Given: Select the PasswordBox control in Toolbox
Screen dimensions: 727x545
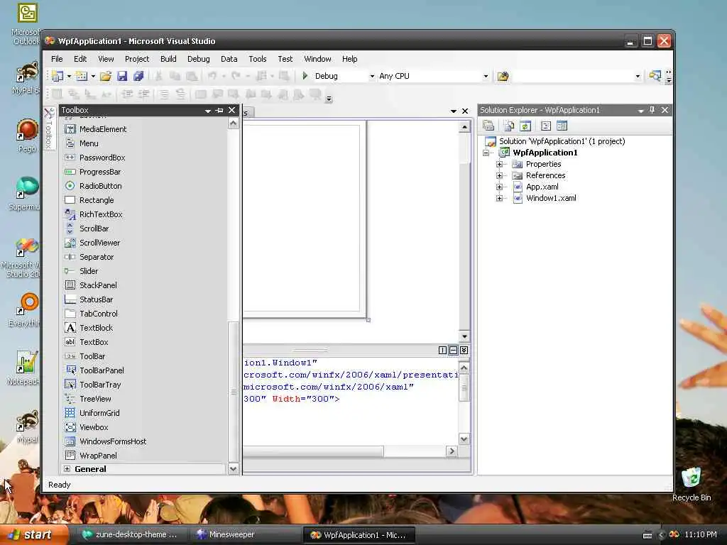Looking at the screenshot, I should tap(102, 158).
